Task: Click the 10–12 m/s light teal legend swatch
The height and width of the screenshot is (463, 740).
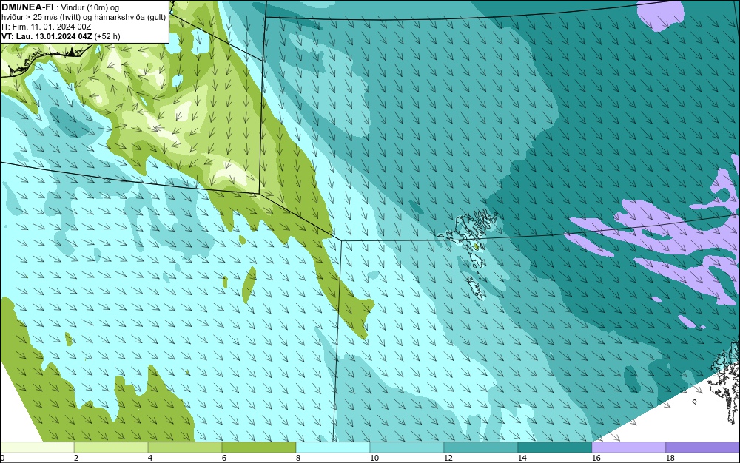Action: (x=407, y=447)
